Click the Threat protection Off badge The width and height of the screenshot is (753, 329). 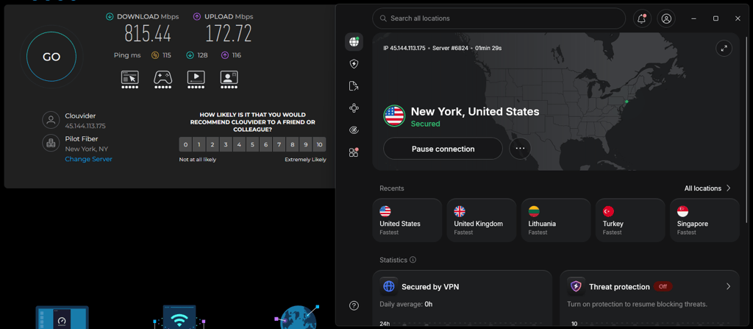click(663, 286)
